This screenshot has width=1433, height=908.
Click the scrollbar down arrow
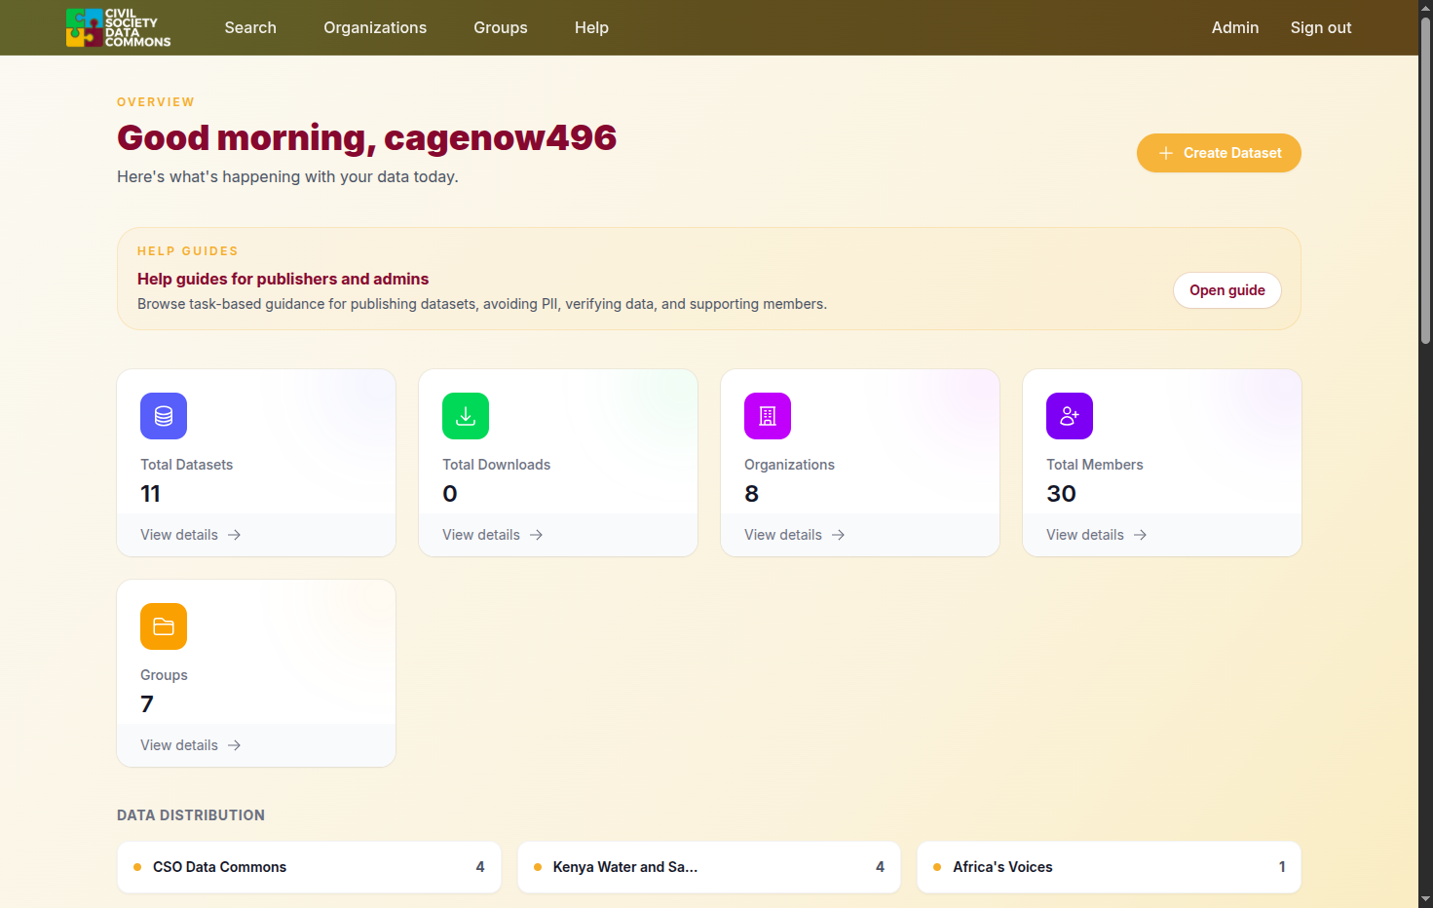1425,899
